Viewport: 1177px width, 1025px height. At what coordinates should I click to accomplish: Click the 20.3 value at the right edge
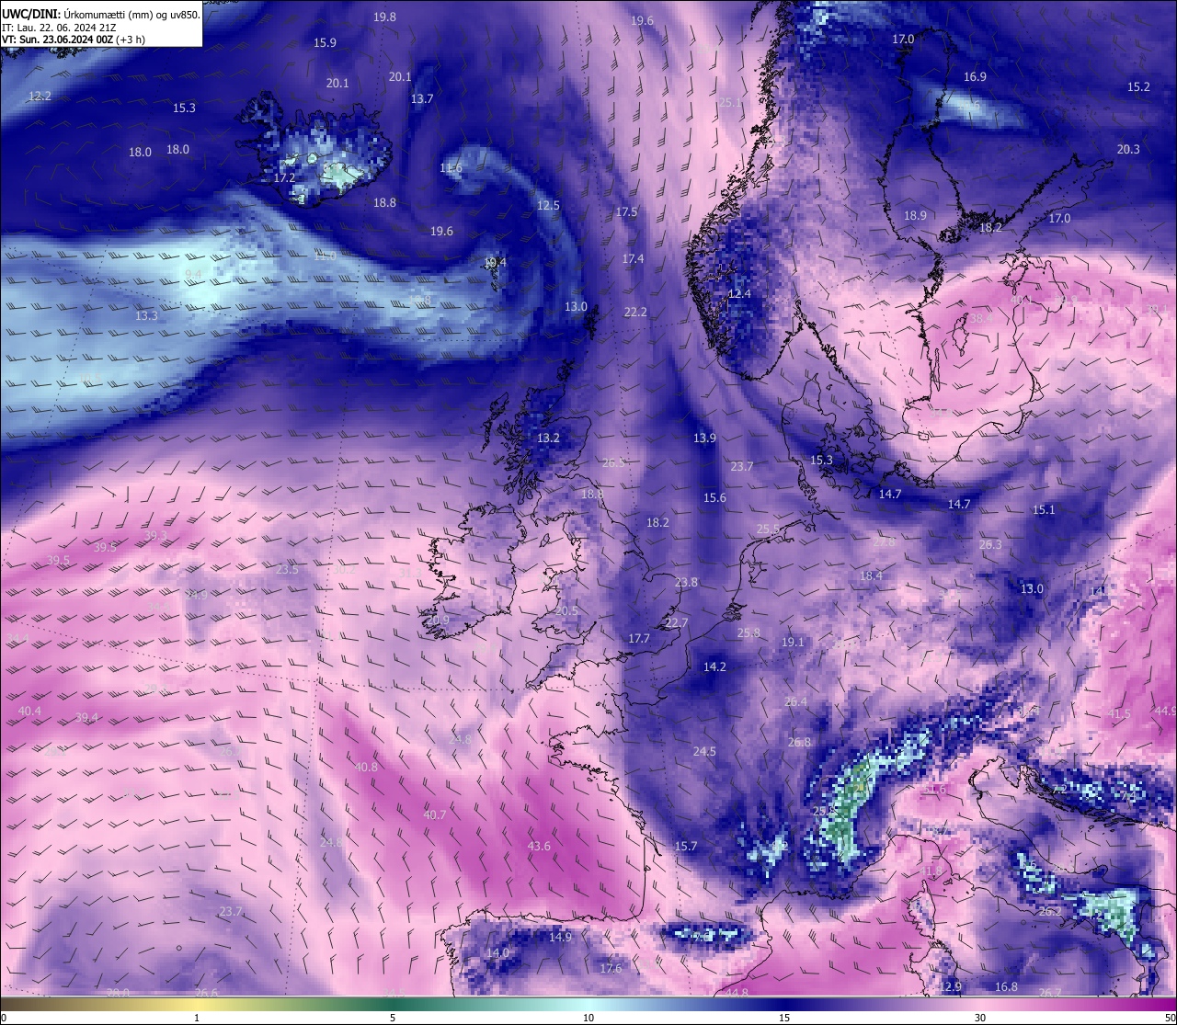(x=1128, y=150)
